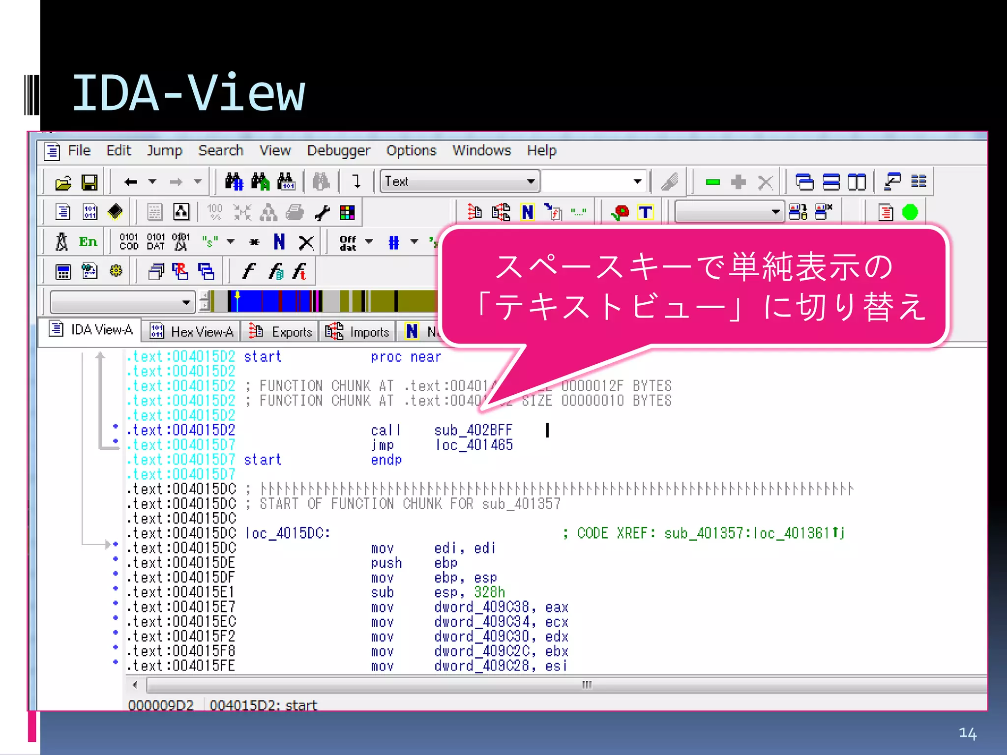Viewport: 1007px width, 755px height.
Task: Click the binoculars search next icon
Action: [260, 182]
